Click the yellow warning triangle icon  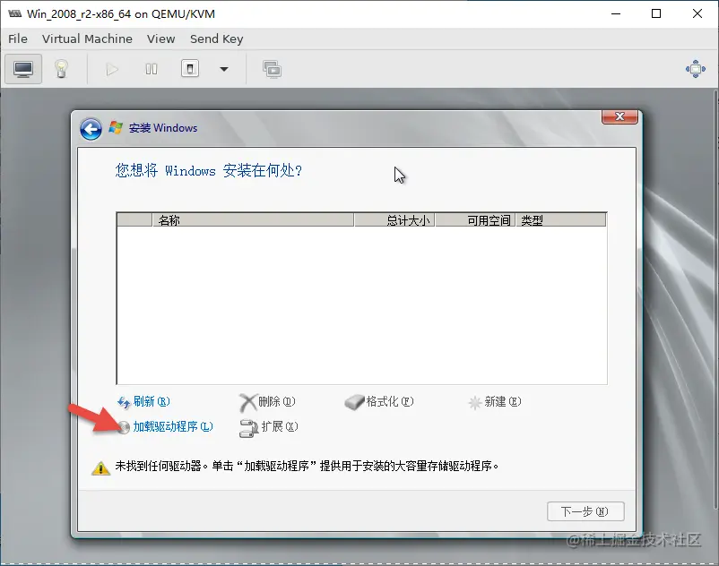tap(100, 468)
